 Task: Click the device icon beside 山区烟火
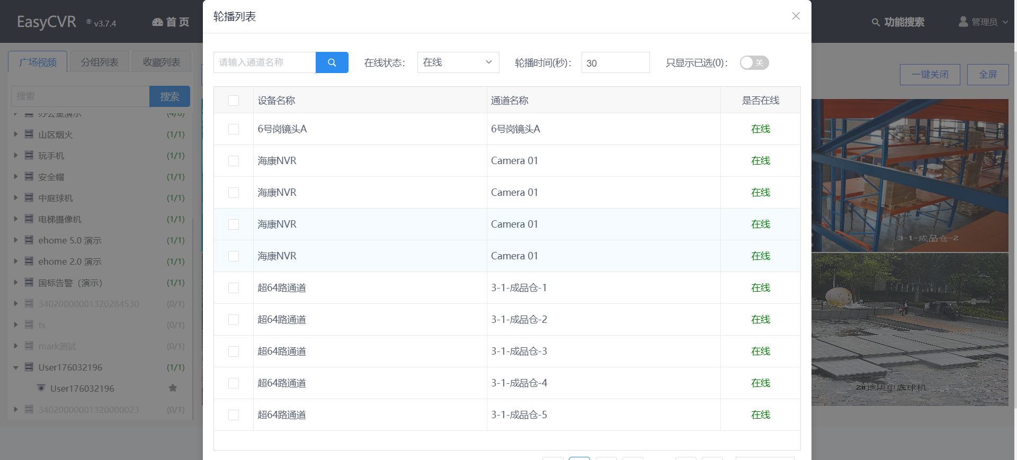point(29,134)
